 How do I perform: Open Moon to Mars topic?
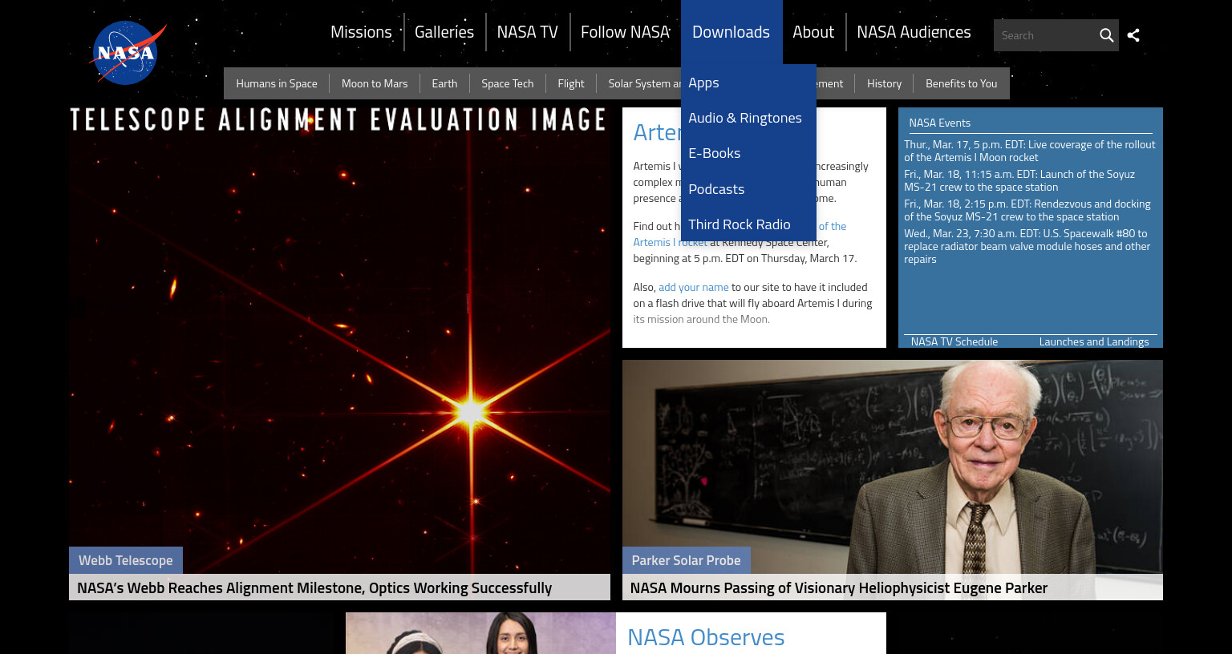[375, 83]
